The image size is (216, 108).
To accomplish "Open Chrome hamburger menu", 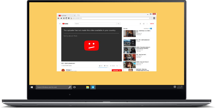I will click(154, 18).
